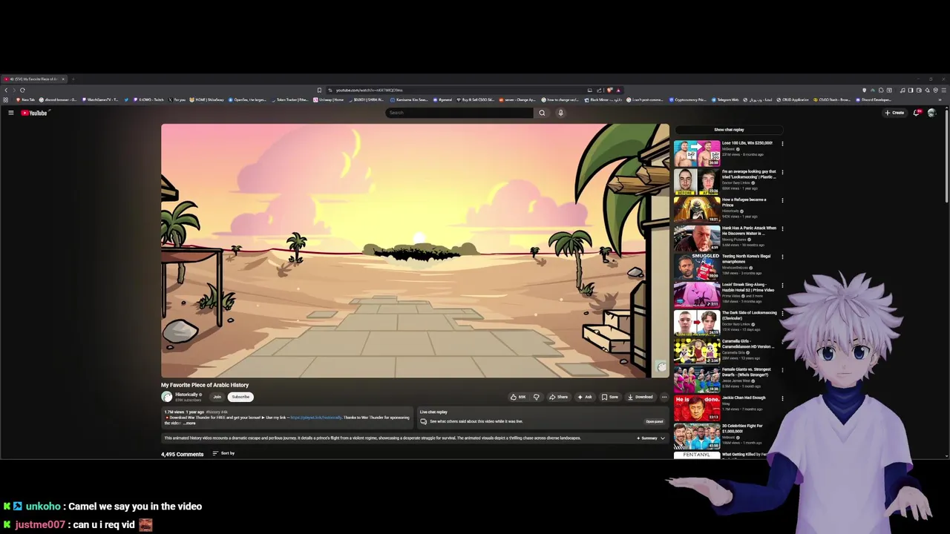Select the 'My Favorite Piece of Ar...' tab

(x=33, y=79)
